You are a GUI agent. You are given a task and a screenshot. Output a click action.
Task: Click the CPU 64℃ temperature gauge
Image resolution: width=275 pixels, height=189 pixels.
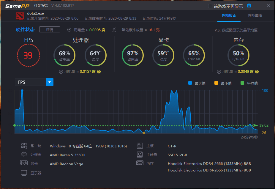pyautogui.click(x=96, y=55)
